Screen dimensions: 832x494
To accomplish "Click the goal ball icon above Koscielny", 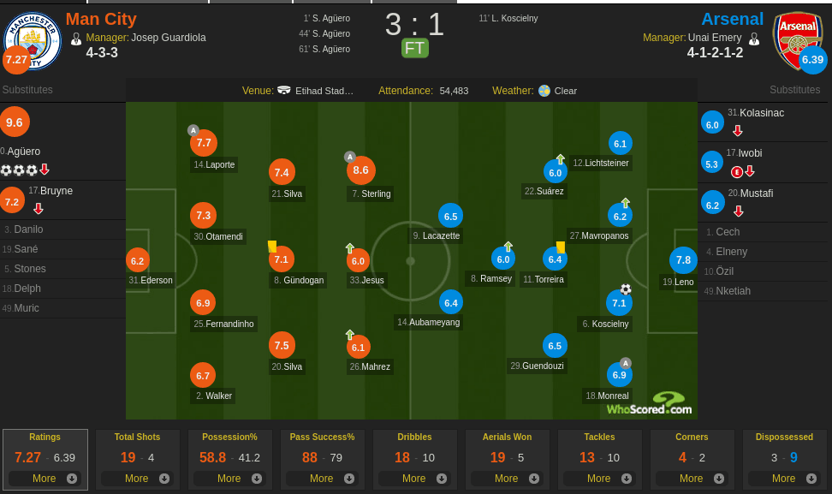I will 626,289.
